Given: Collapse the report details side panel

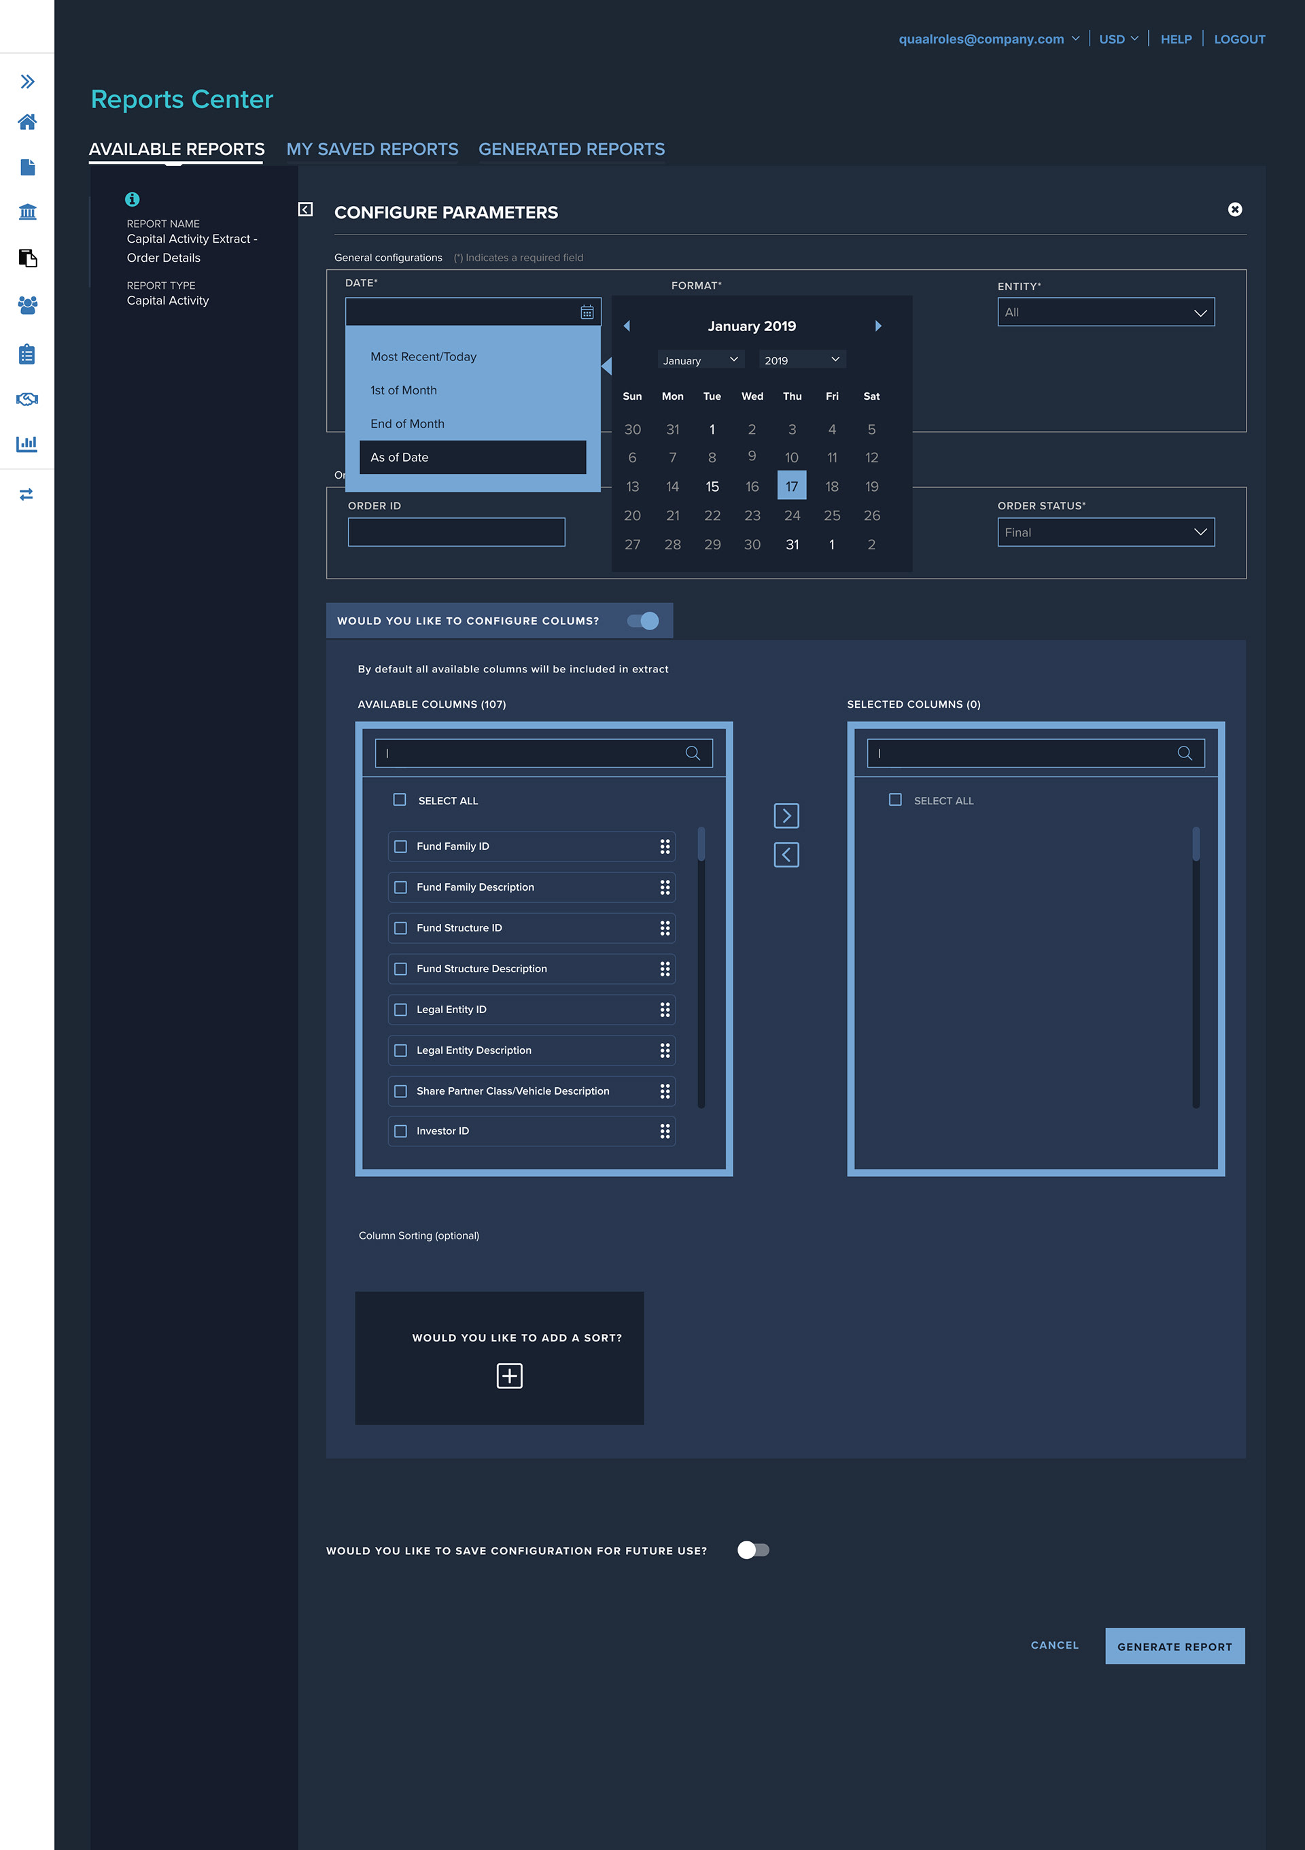Looking at the screenshot, I should (x=305, y=209).
